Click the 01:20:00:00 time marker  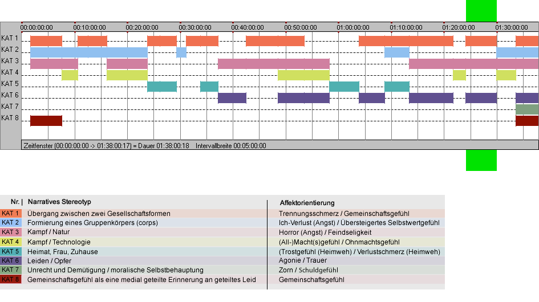[459, 27]
